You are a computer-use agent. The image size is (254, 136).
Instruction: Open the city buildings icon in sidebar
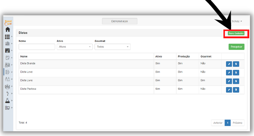click(7, 43)
